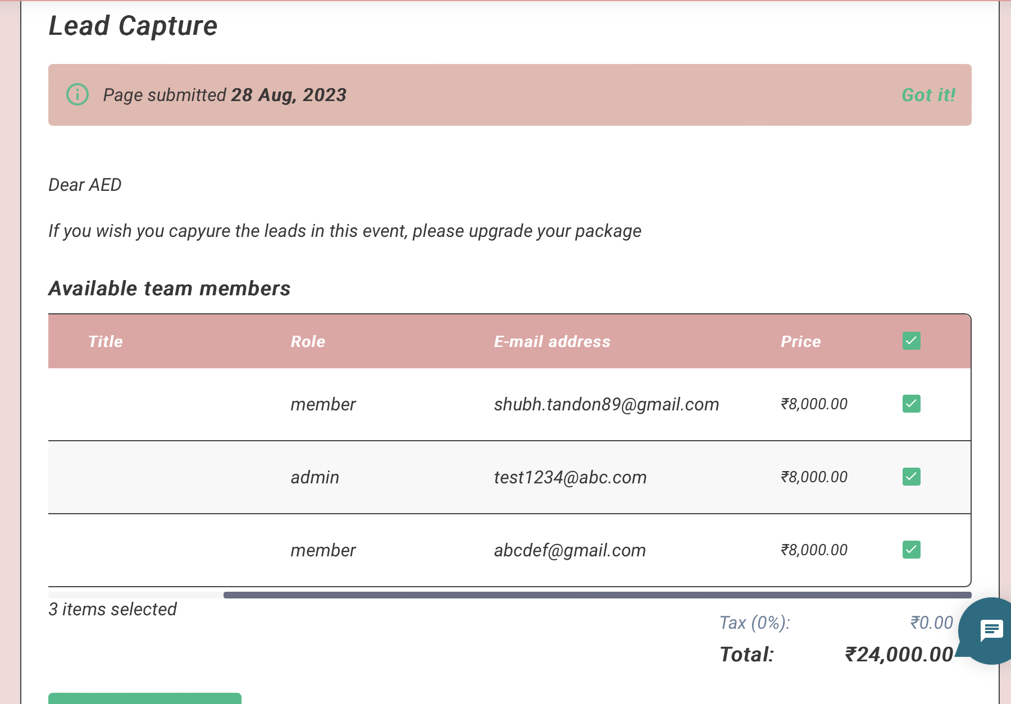Viewport: 1011px width, 704px height.
Task: Click the admin role cell
Action: coord(315,477)
